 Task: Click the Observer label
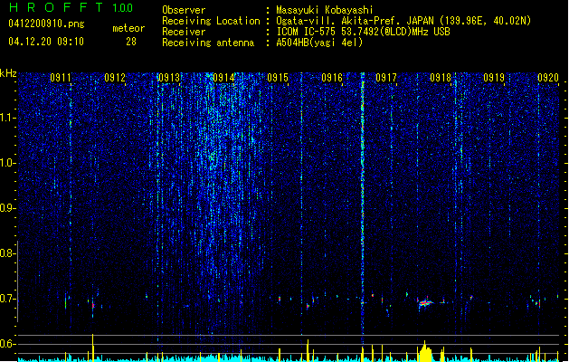coord(184,10)
